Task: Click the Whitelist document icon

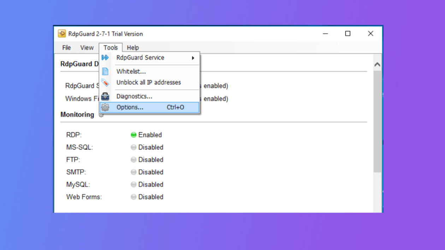Action: (x=105, y=72)
